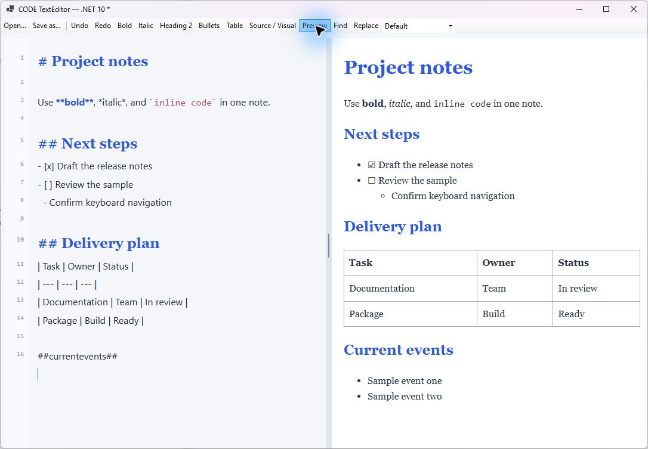Click 'Confirm keyboard navigation' in preview
The width and height of the screenshot is (648, 449).
pyautogui.click(x=453, y=196)
